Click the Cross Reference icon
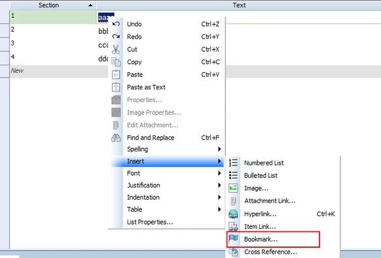Screen dimensions: 381x258 pos(234,252)
